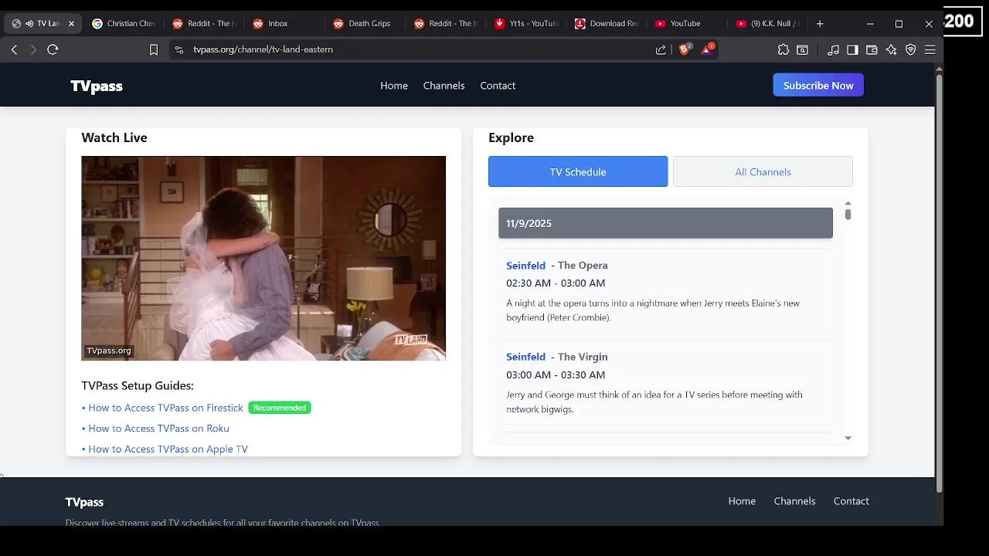
Task: Open Home link in the footer
Action: (742, 501)
